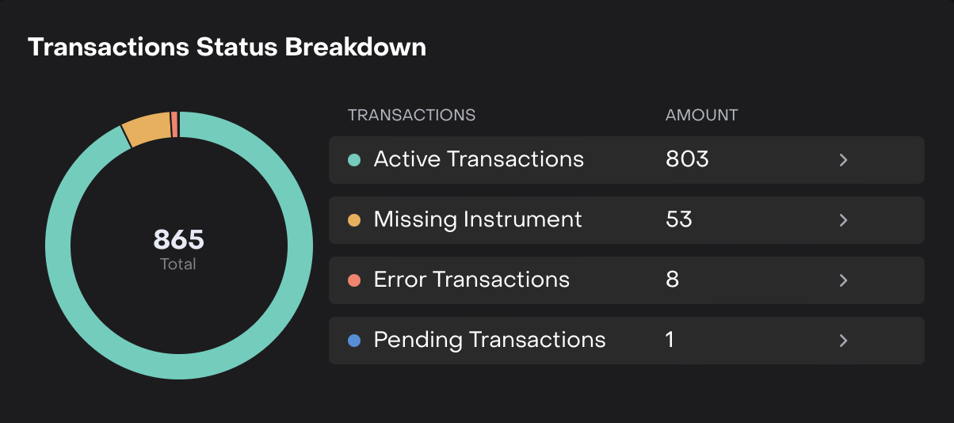This screenshot has width=954, height=423.
Task: Expand the Error Transactions row chevron
Action: 843,280
